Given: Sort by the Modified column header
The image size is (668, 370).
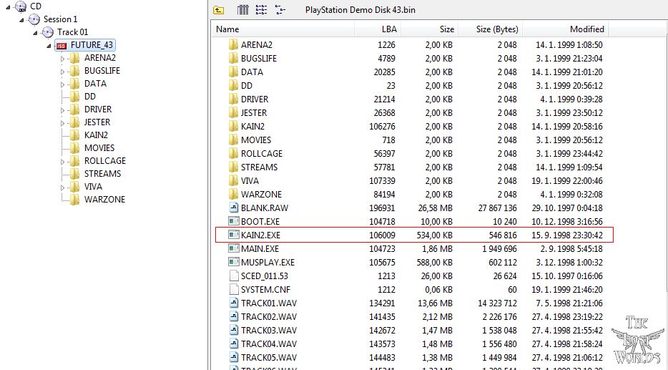Looking at the screenshot, I should pyautogui.click(x=565, y=29).
